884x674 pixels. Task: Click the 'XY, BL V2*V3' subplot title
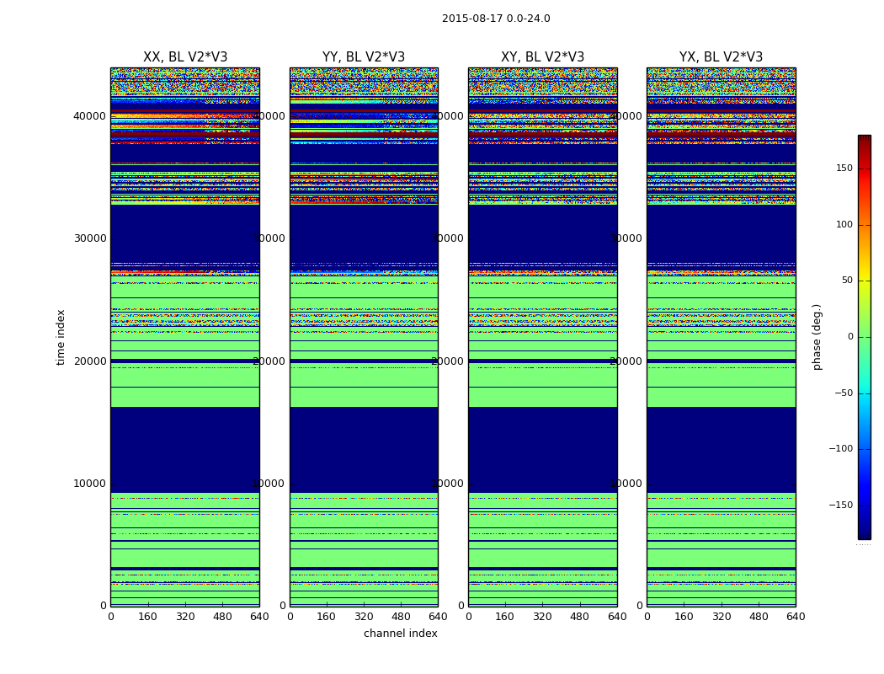click(x=542, y=57)
